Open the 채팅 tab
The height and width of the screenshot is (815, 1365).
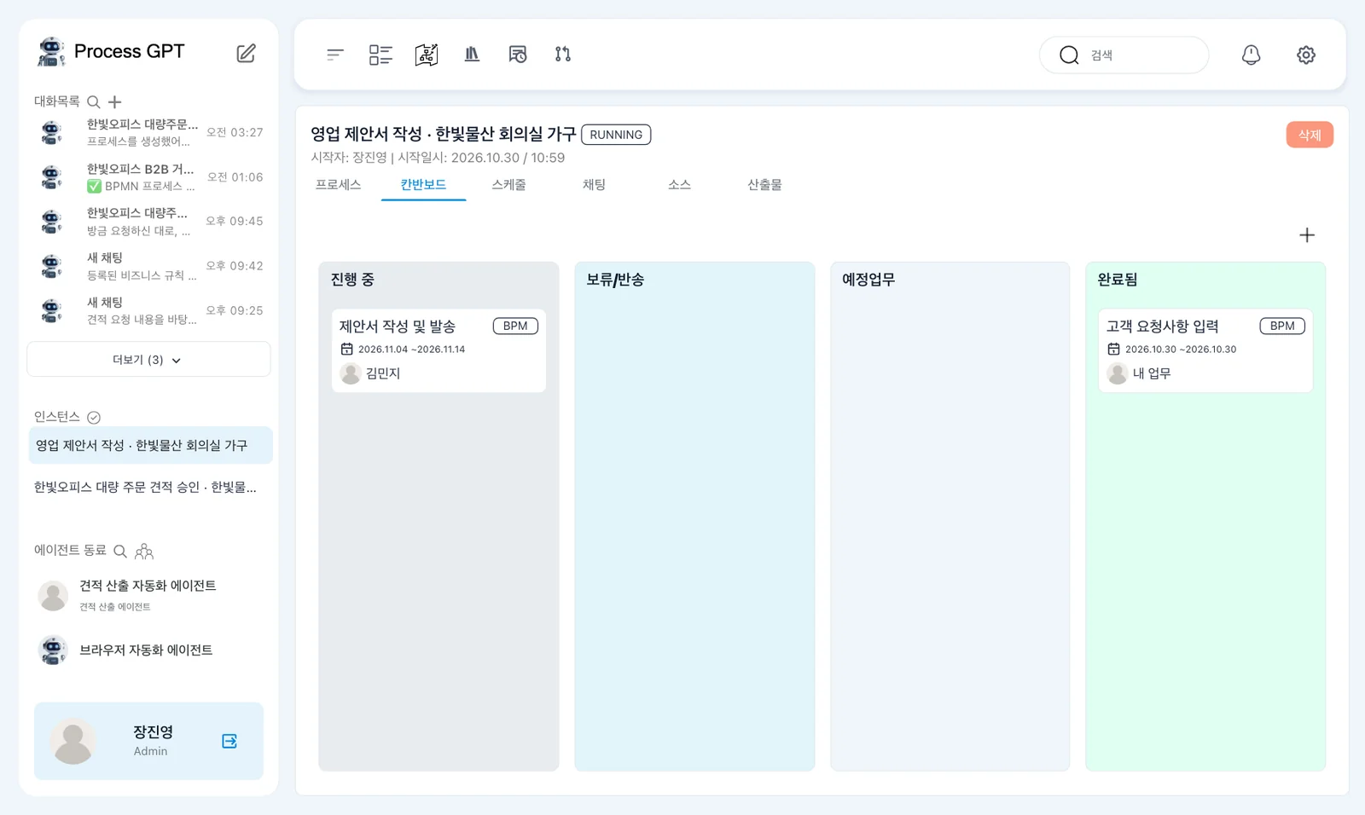pos(594,185)
